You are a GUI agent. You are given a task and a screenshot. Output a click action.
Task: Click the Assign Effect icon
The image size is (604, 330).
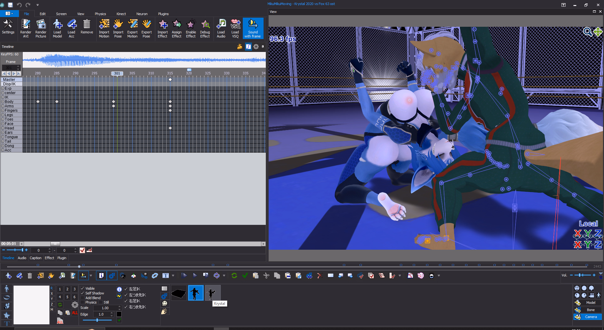click(177, 28)
